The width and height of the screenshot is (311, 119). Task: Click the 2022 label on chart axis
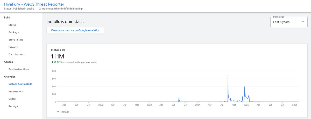101,105
